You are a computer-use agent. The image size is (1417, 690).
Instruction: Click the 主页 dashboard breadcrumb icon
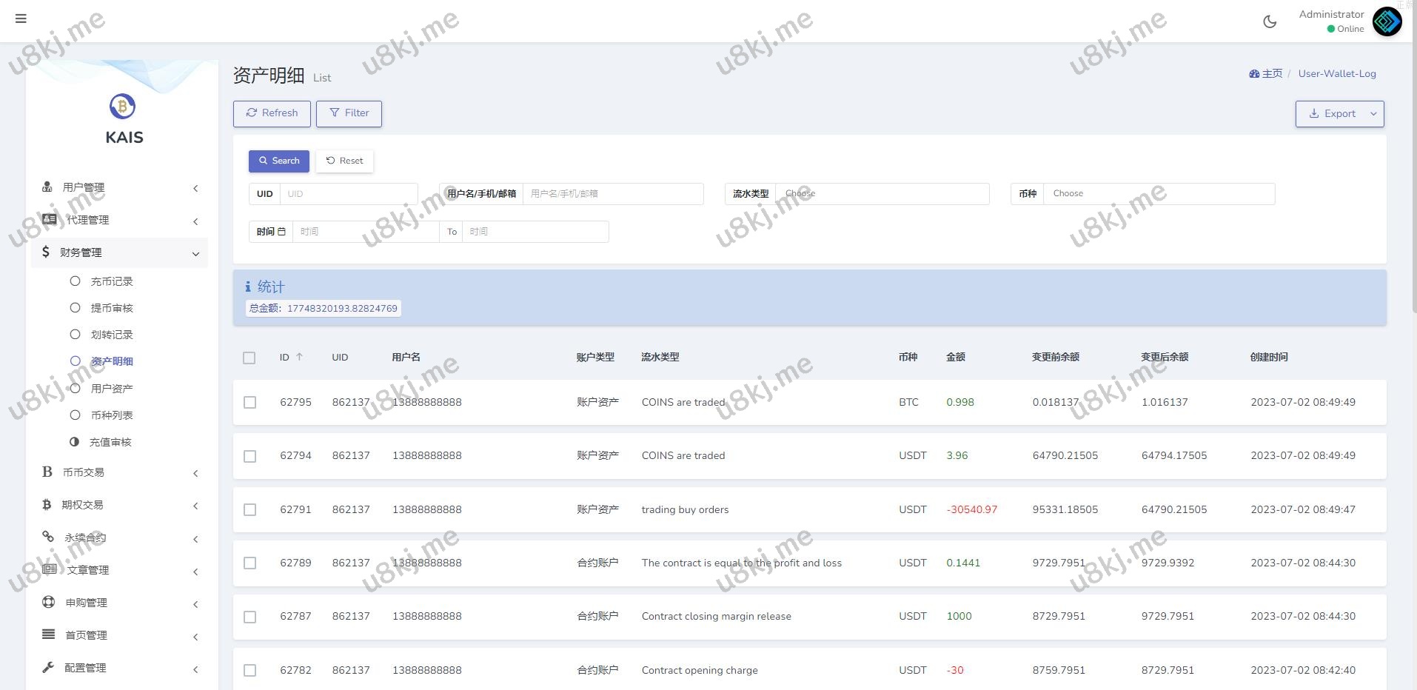point(1254,74)
